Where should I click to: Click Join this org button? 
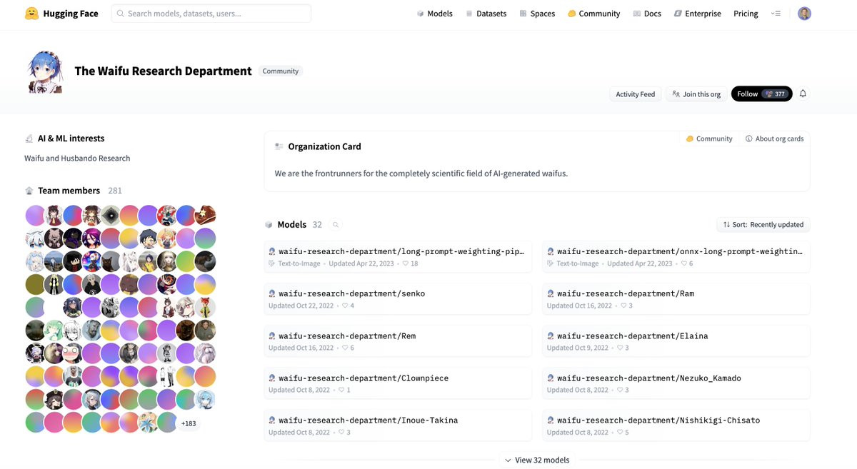coord(696,94)
